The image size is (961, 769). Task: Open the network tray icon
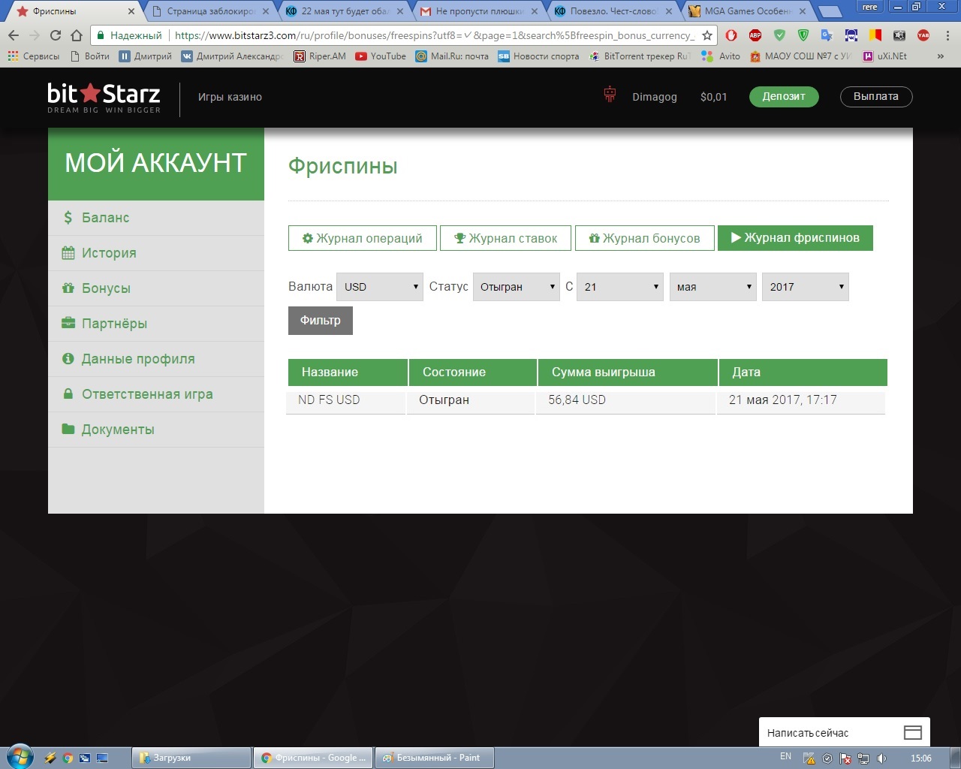[x=863, y=758]
